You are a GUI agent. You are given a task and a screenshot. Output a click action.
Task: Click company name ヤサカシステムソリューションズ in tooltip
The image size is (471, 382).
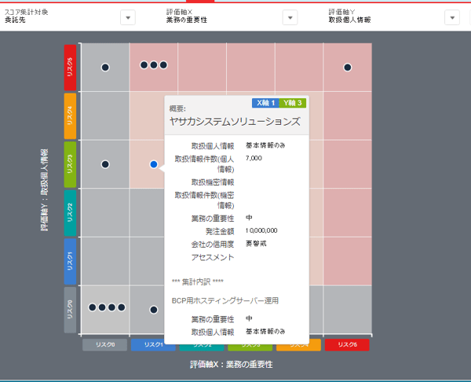235,122
